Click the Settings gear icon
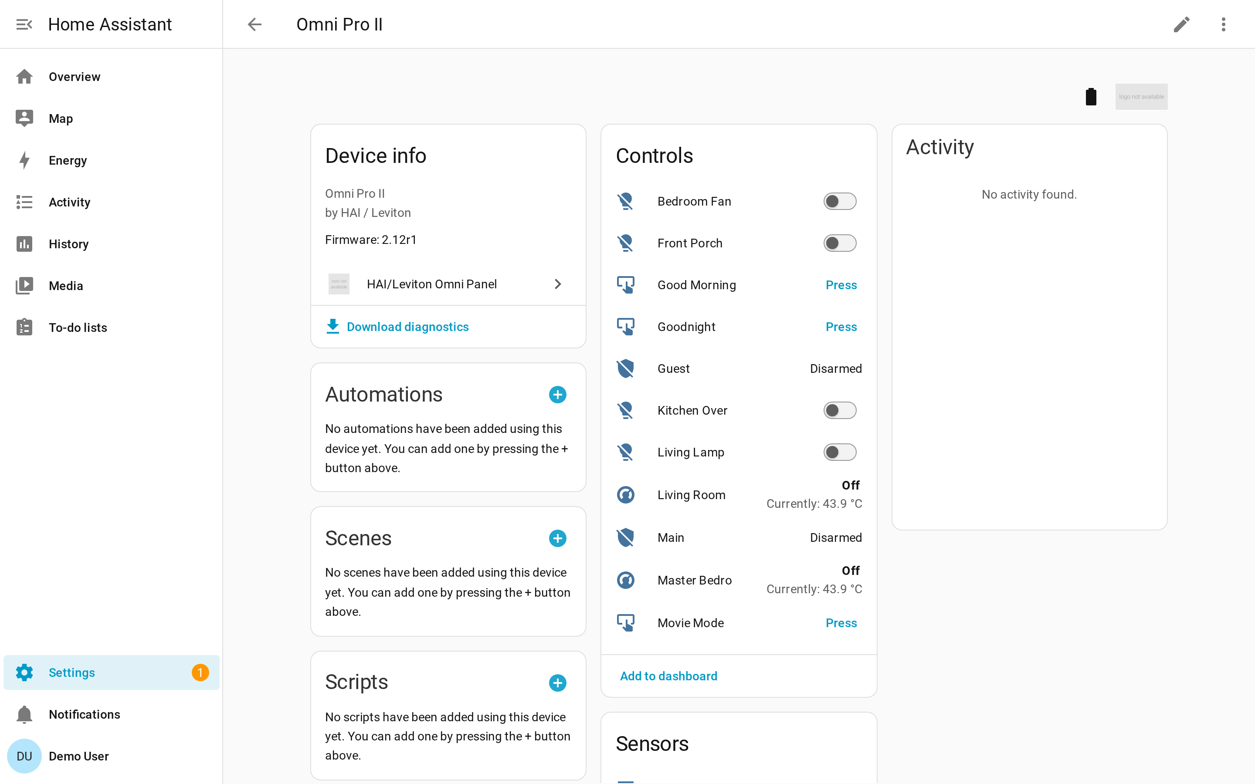The height and width of the screenshot is (784, 1255). pos(24,672)
